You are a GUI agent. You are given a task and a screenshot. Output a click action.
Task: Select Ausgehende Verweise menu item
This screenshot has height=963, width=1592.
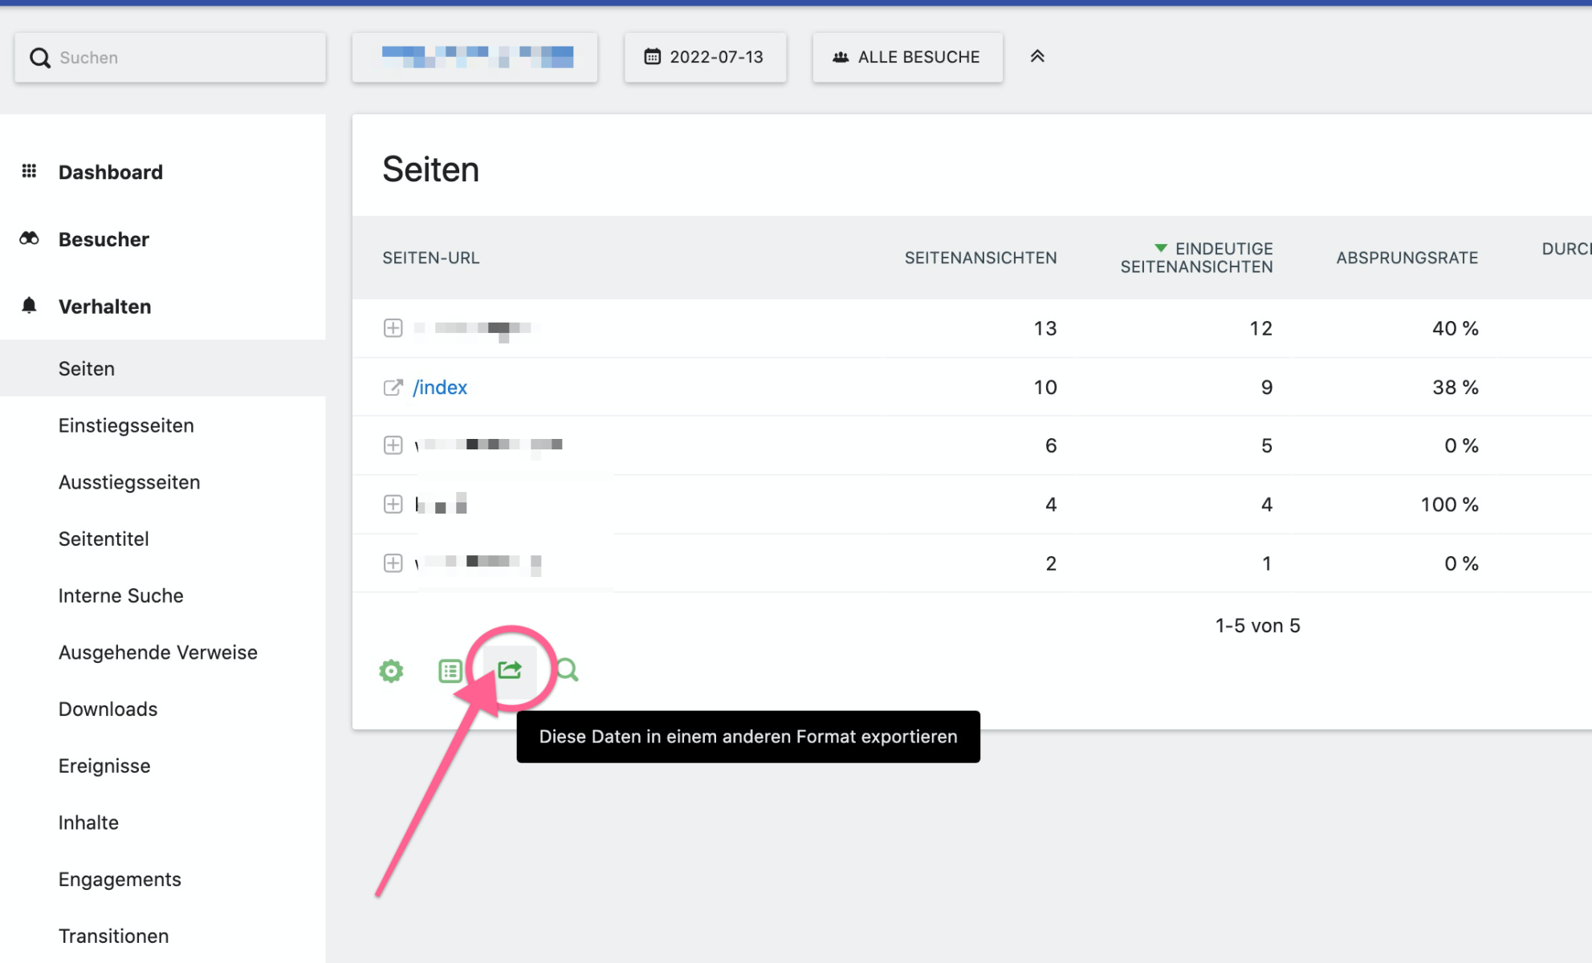click(157, 652)
